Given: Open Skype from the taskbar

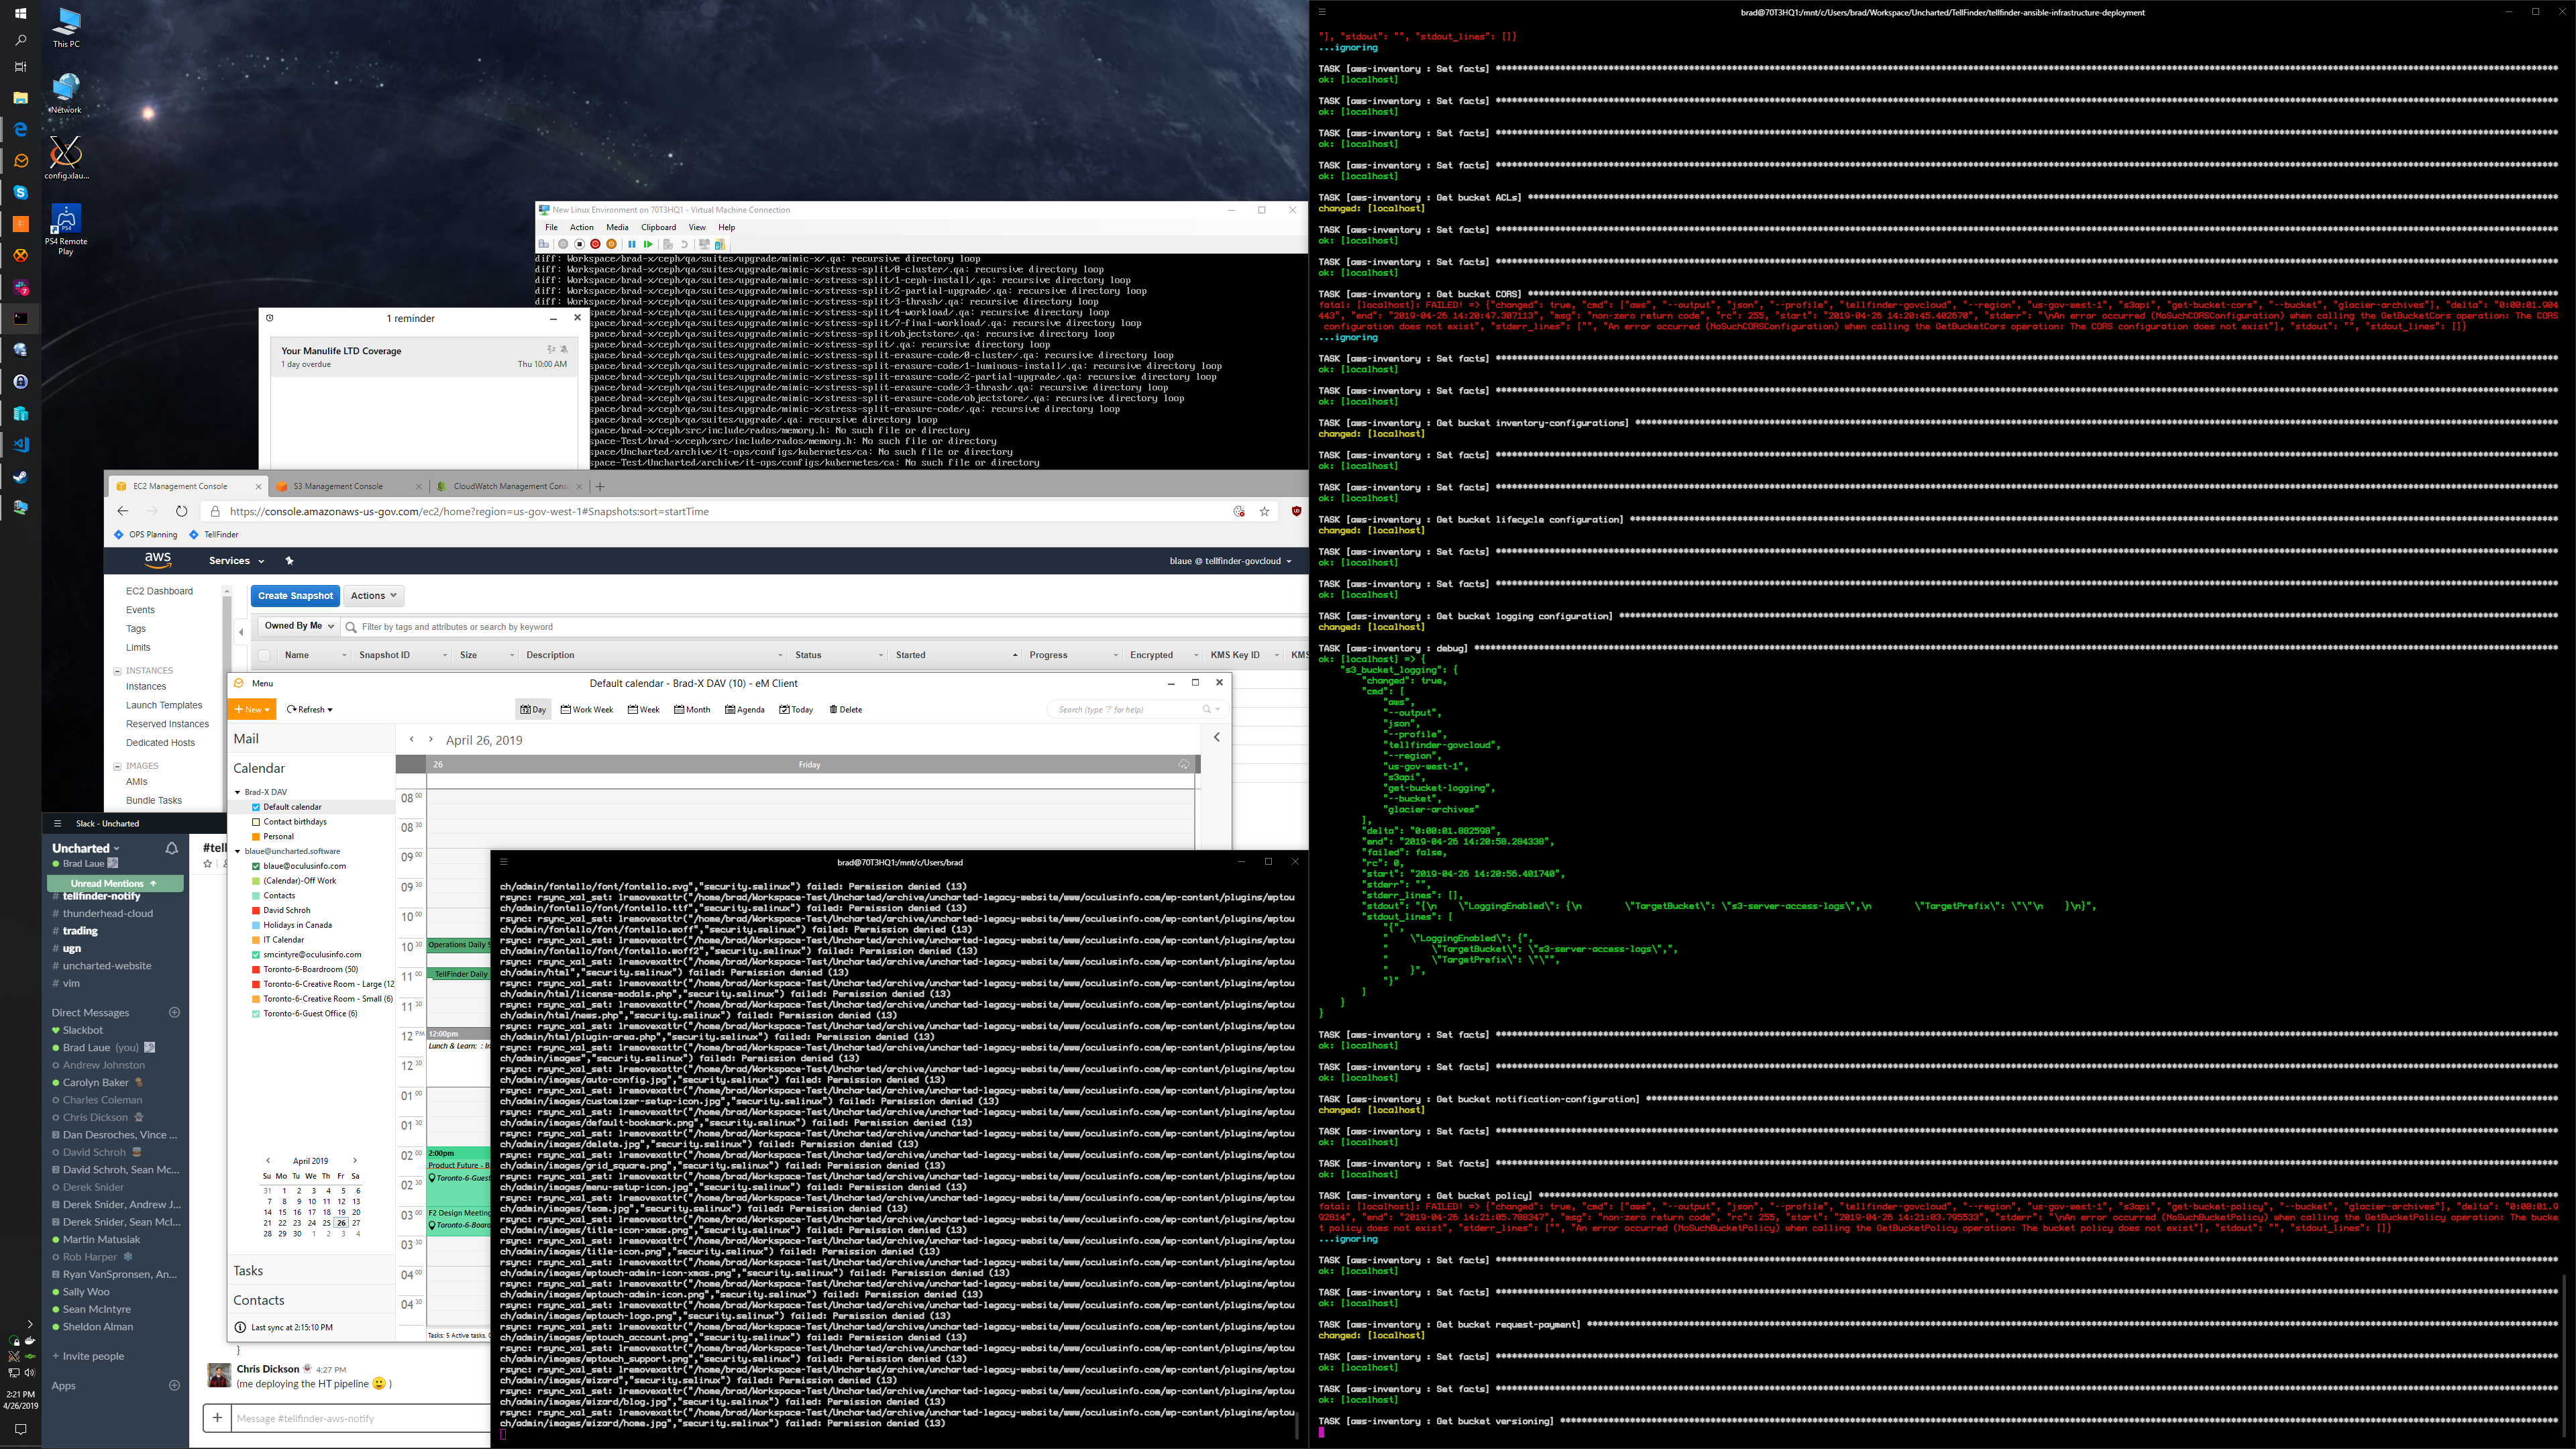Looking at the screenshot, I should tap(20, 192).
